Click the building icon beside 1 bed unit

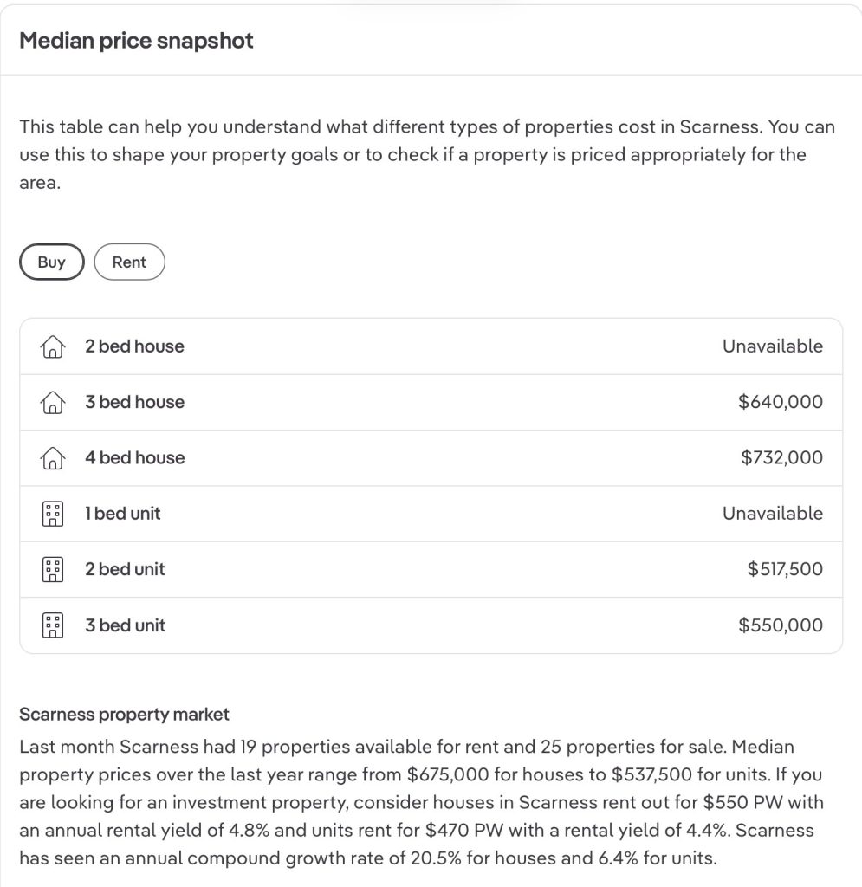click(x=52, y=514)
